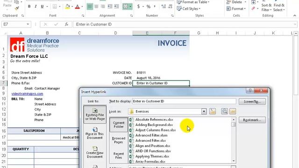Select Existing File or Web Page option

tap(95, 114)
